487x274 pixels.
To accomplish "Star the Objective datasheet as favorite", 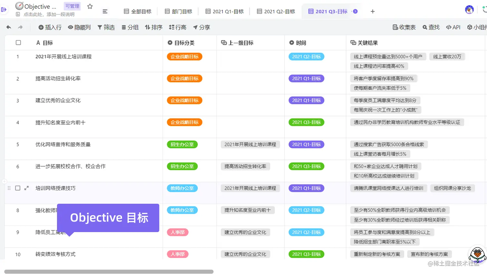I will (90, 6).
